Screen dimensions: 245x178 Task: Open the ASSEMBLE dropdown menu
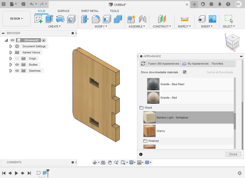coord(137,26)
